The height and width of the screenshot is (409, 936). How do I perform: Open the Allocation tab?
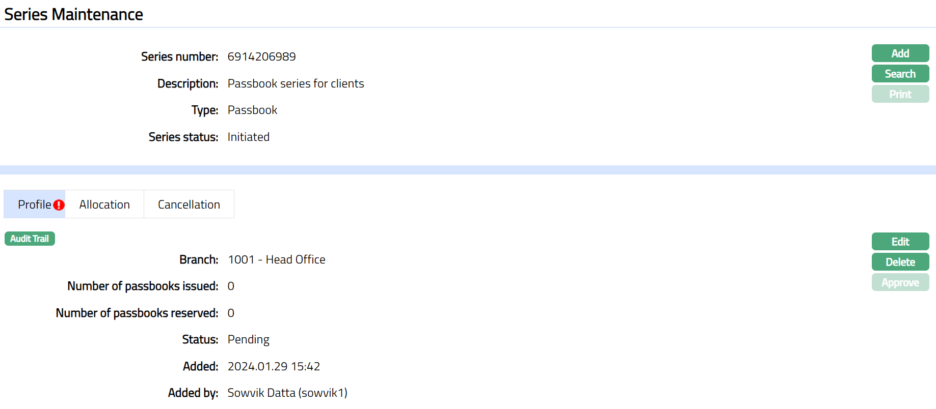click(x=104, y=205)
